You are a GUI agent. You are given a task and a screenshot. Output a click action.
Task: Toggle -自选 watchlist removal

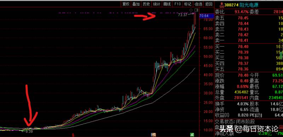tap(198, 4)
